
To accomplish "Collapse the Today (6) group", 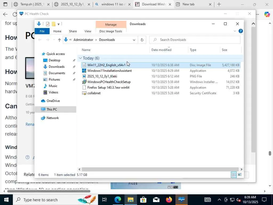I will 80,58.
